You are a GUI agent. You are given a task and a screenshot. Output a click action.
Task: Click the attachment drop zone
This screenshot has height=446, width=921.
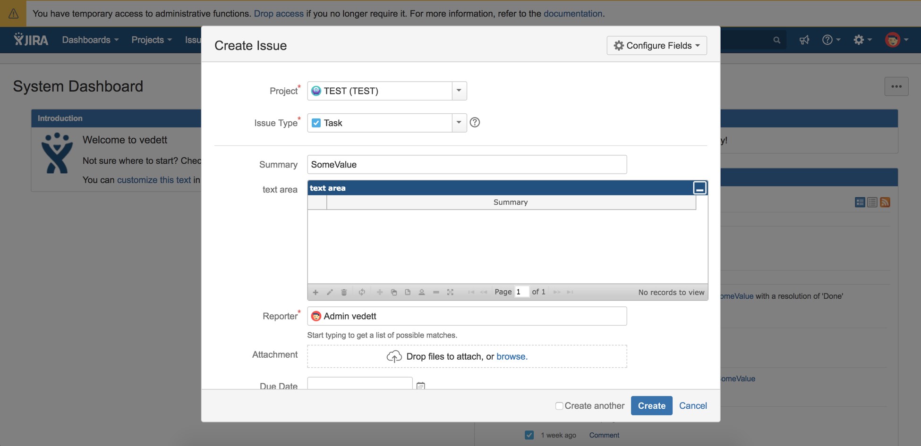467,356
